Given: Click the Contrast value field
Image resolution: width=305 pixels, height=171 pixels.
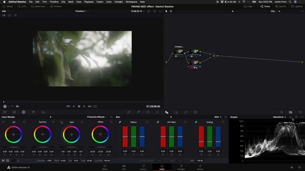Looking at the screenshot, I should (49, 161).
